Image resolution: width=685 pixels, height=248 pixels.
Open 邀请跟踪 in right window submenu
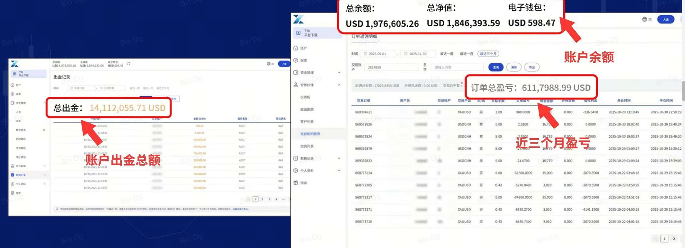(x=307, y=109)
